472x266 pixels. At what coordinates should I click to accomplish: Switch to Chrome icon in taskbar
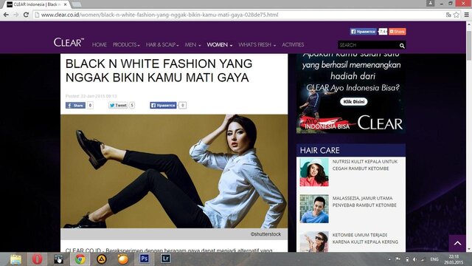[x=80, y=259]
